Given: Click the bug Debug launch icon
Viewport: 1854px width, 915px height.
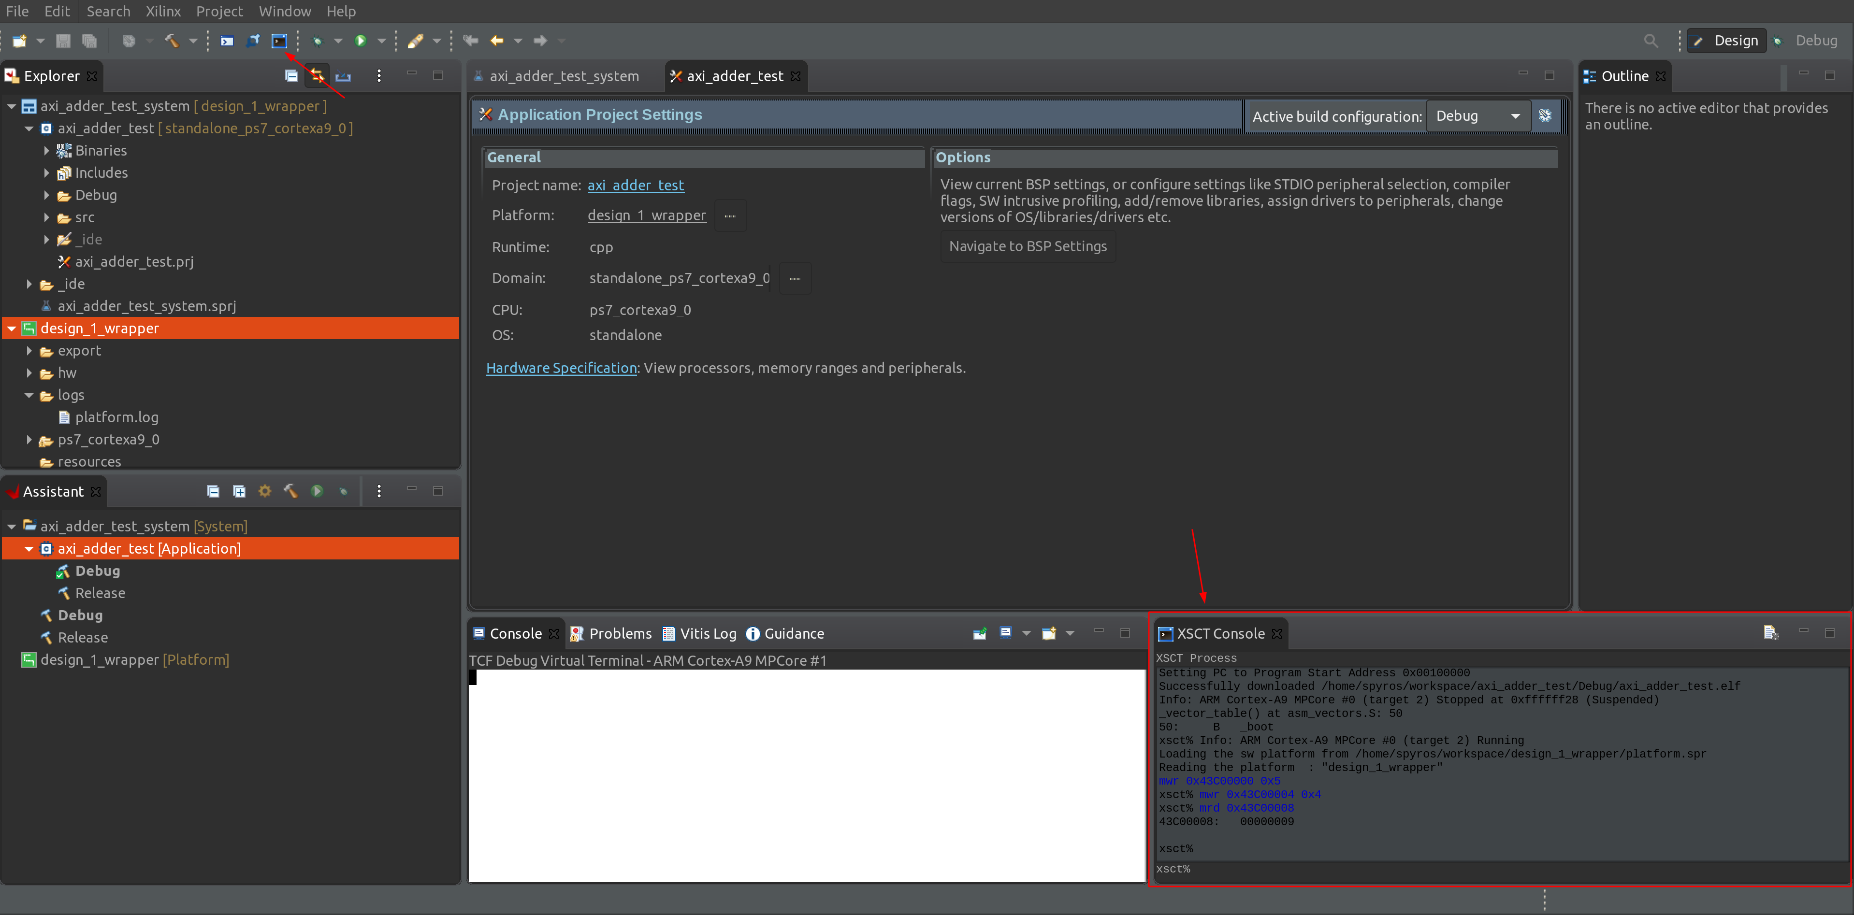Looking at the screenshot, I should pyautogui.click(x=318, y=40).
